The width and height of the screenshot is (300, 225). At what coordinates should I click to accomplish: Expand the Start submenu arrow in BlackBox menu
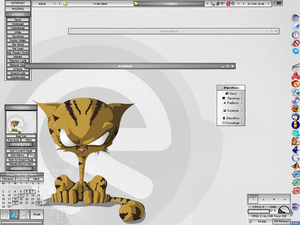click(242, 93)
